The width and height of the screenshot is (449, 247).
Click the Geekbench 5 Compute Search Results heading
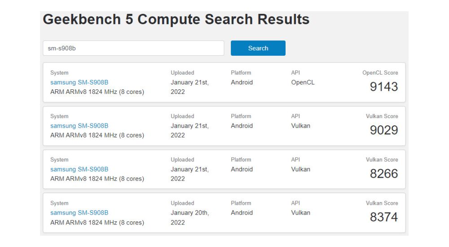tap(176, 20)
